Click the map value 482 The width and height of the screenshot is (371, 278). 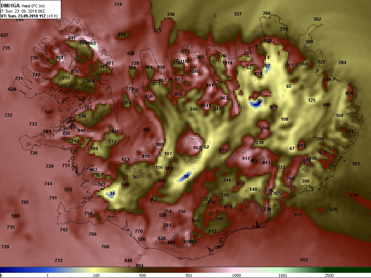(147, 129)
